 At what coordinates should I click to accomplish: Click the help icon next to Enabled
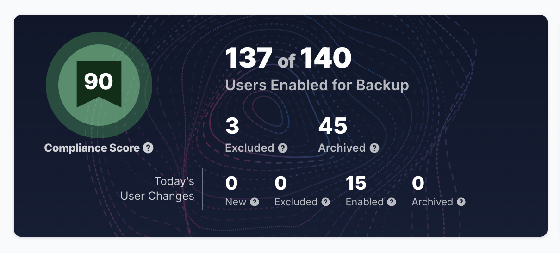click(392, 202)
